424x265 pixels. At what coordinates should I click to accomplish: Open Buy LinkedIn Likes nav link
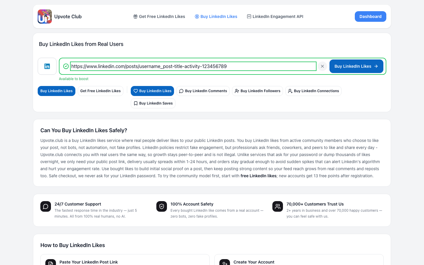click(x=216, y=16)
